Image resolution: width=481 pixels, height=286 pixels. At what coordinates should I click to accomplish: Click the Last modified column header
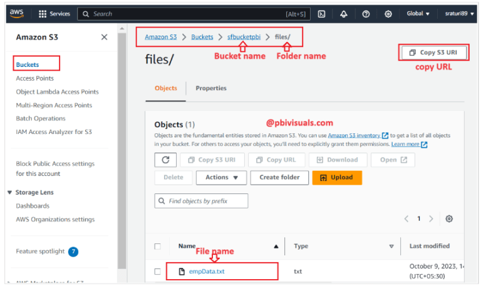tap(430, 246)
